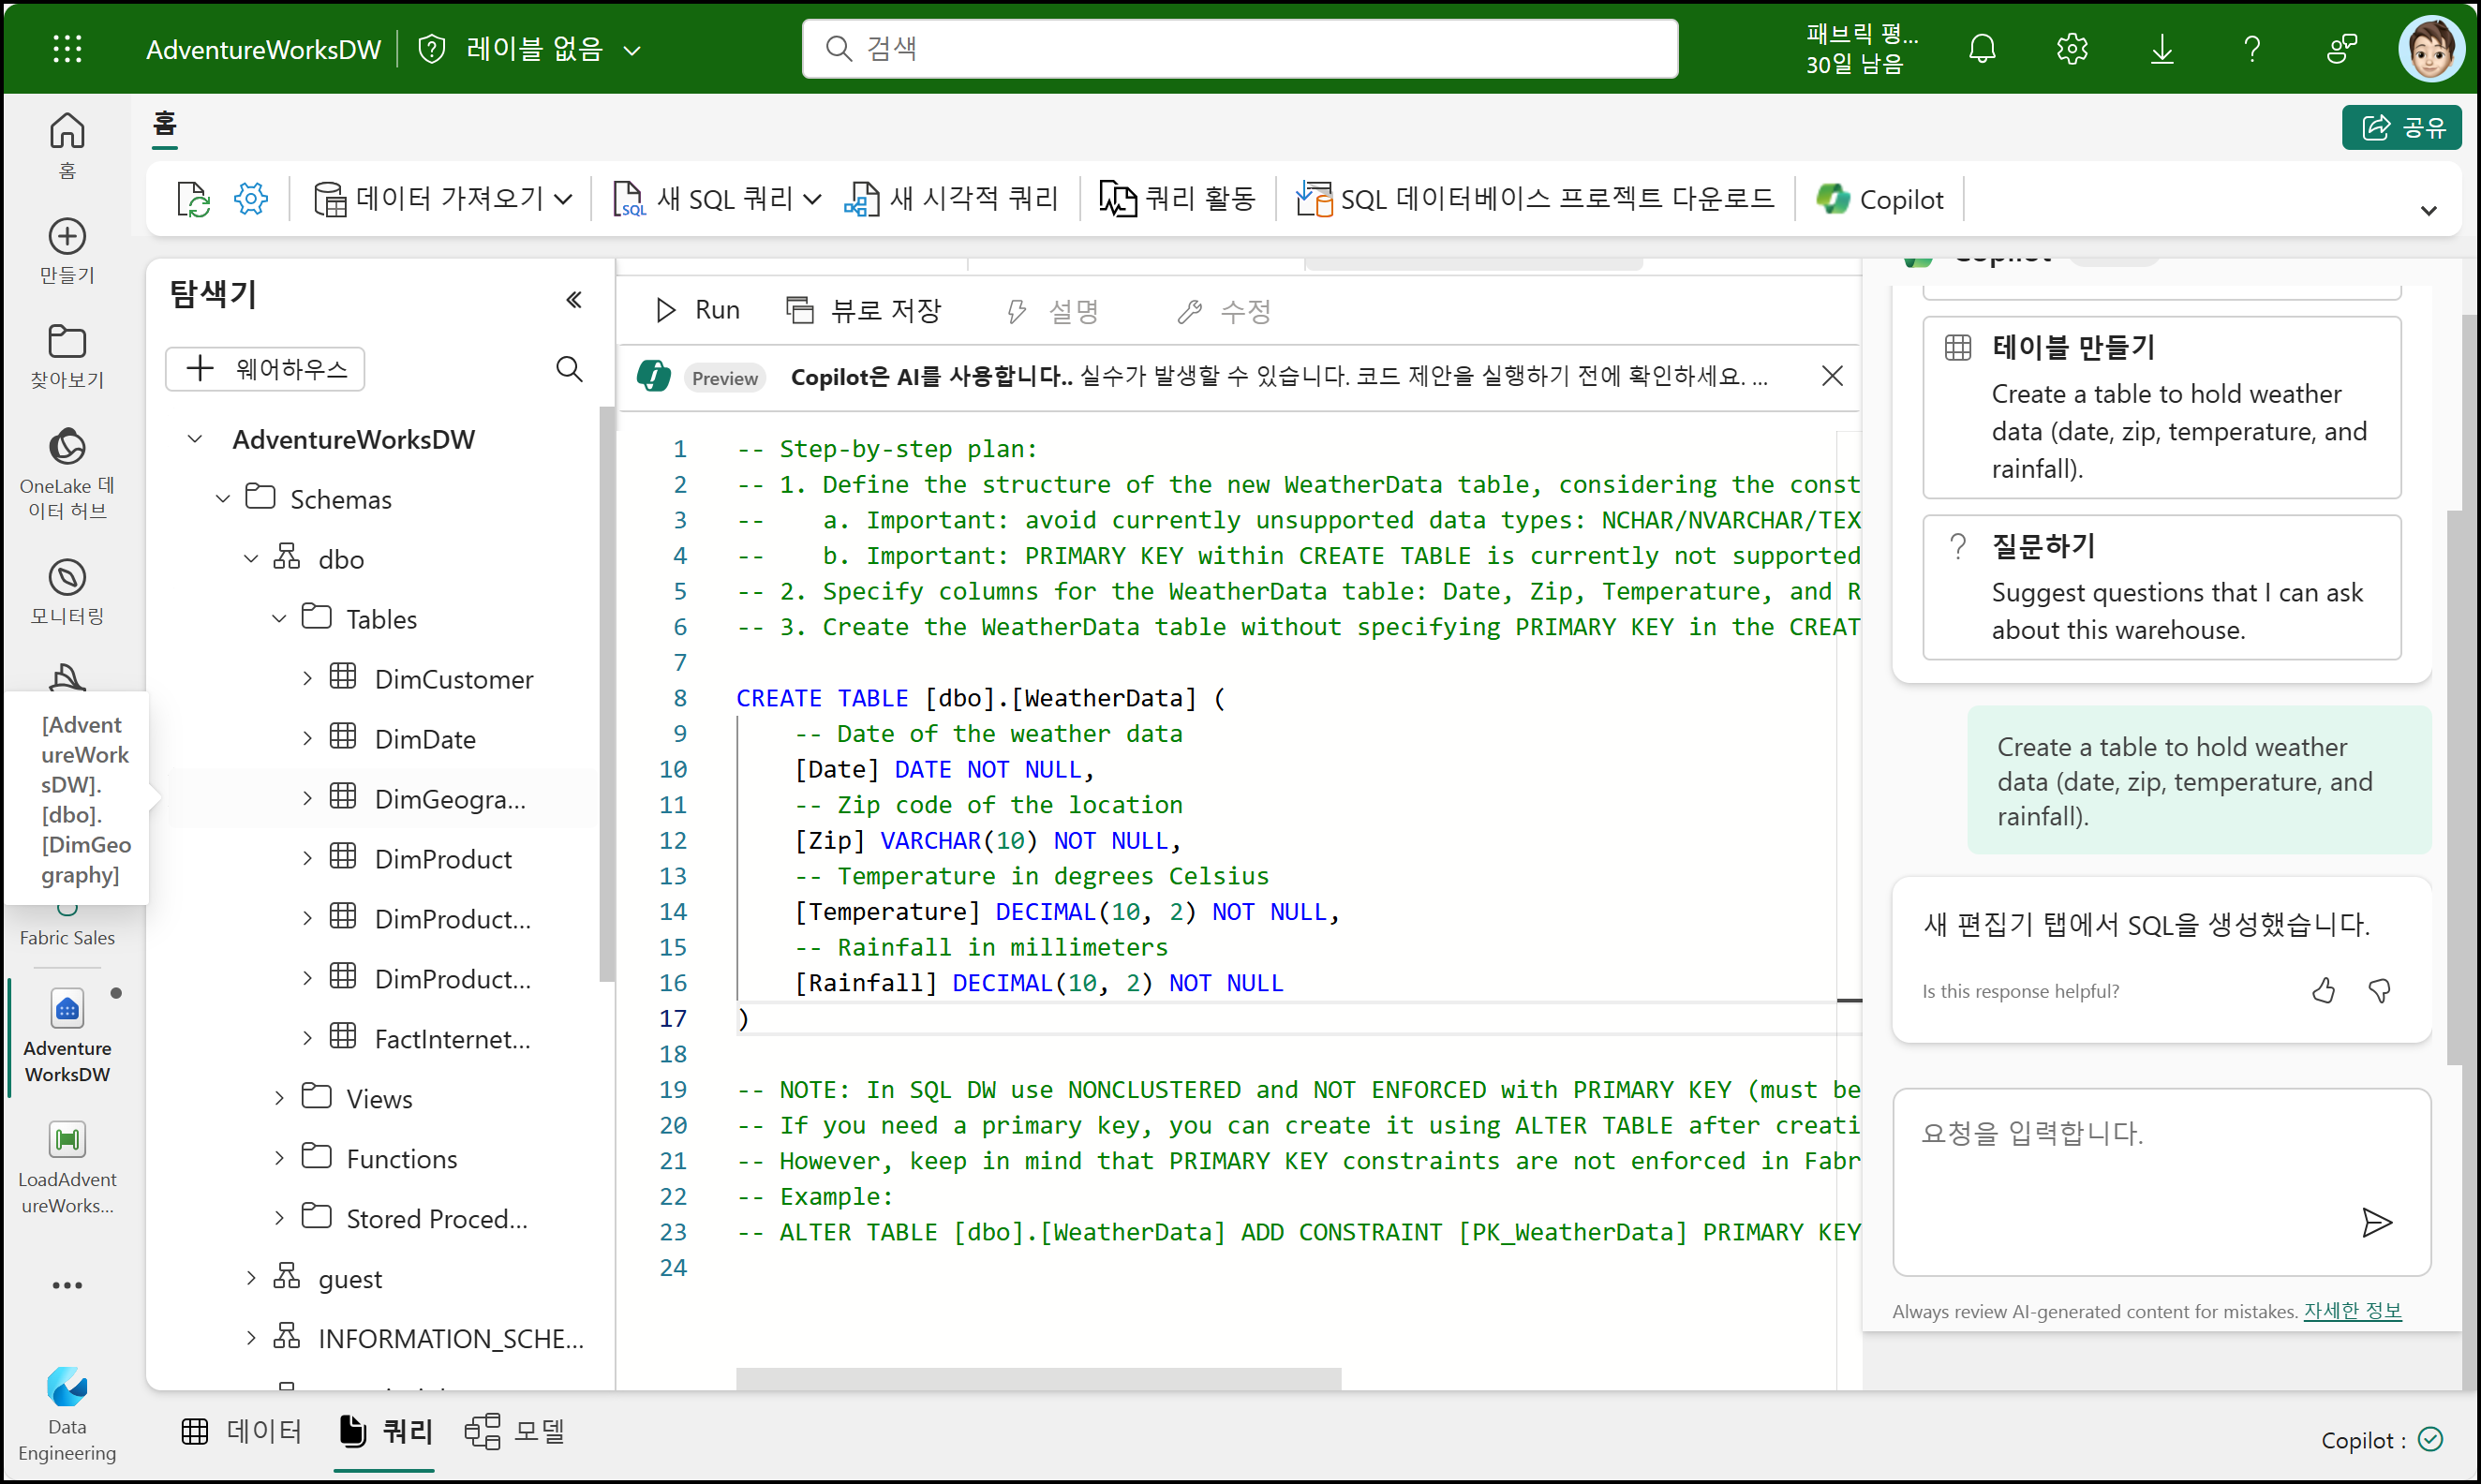2481x1484 pixels.
Task: Expand the DimCustomer table
Action: pos(307,679)
